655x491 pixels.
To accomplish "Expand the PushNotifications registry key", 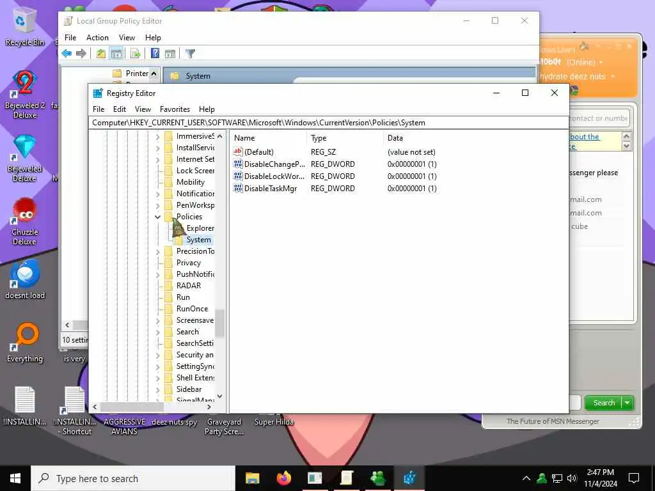I will click(x=157, y=274).
